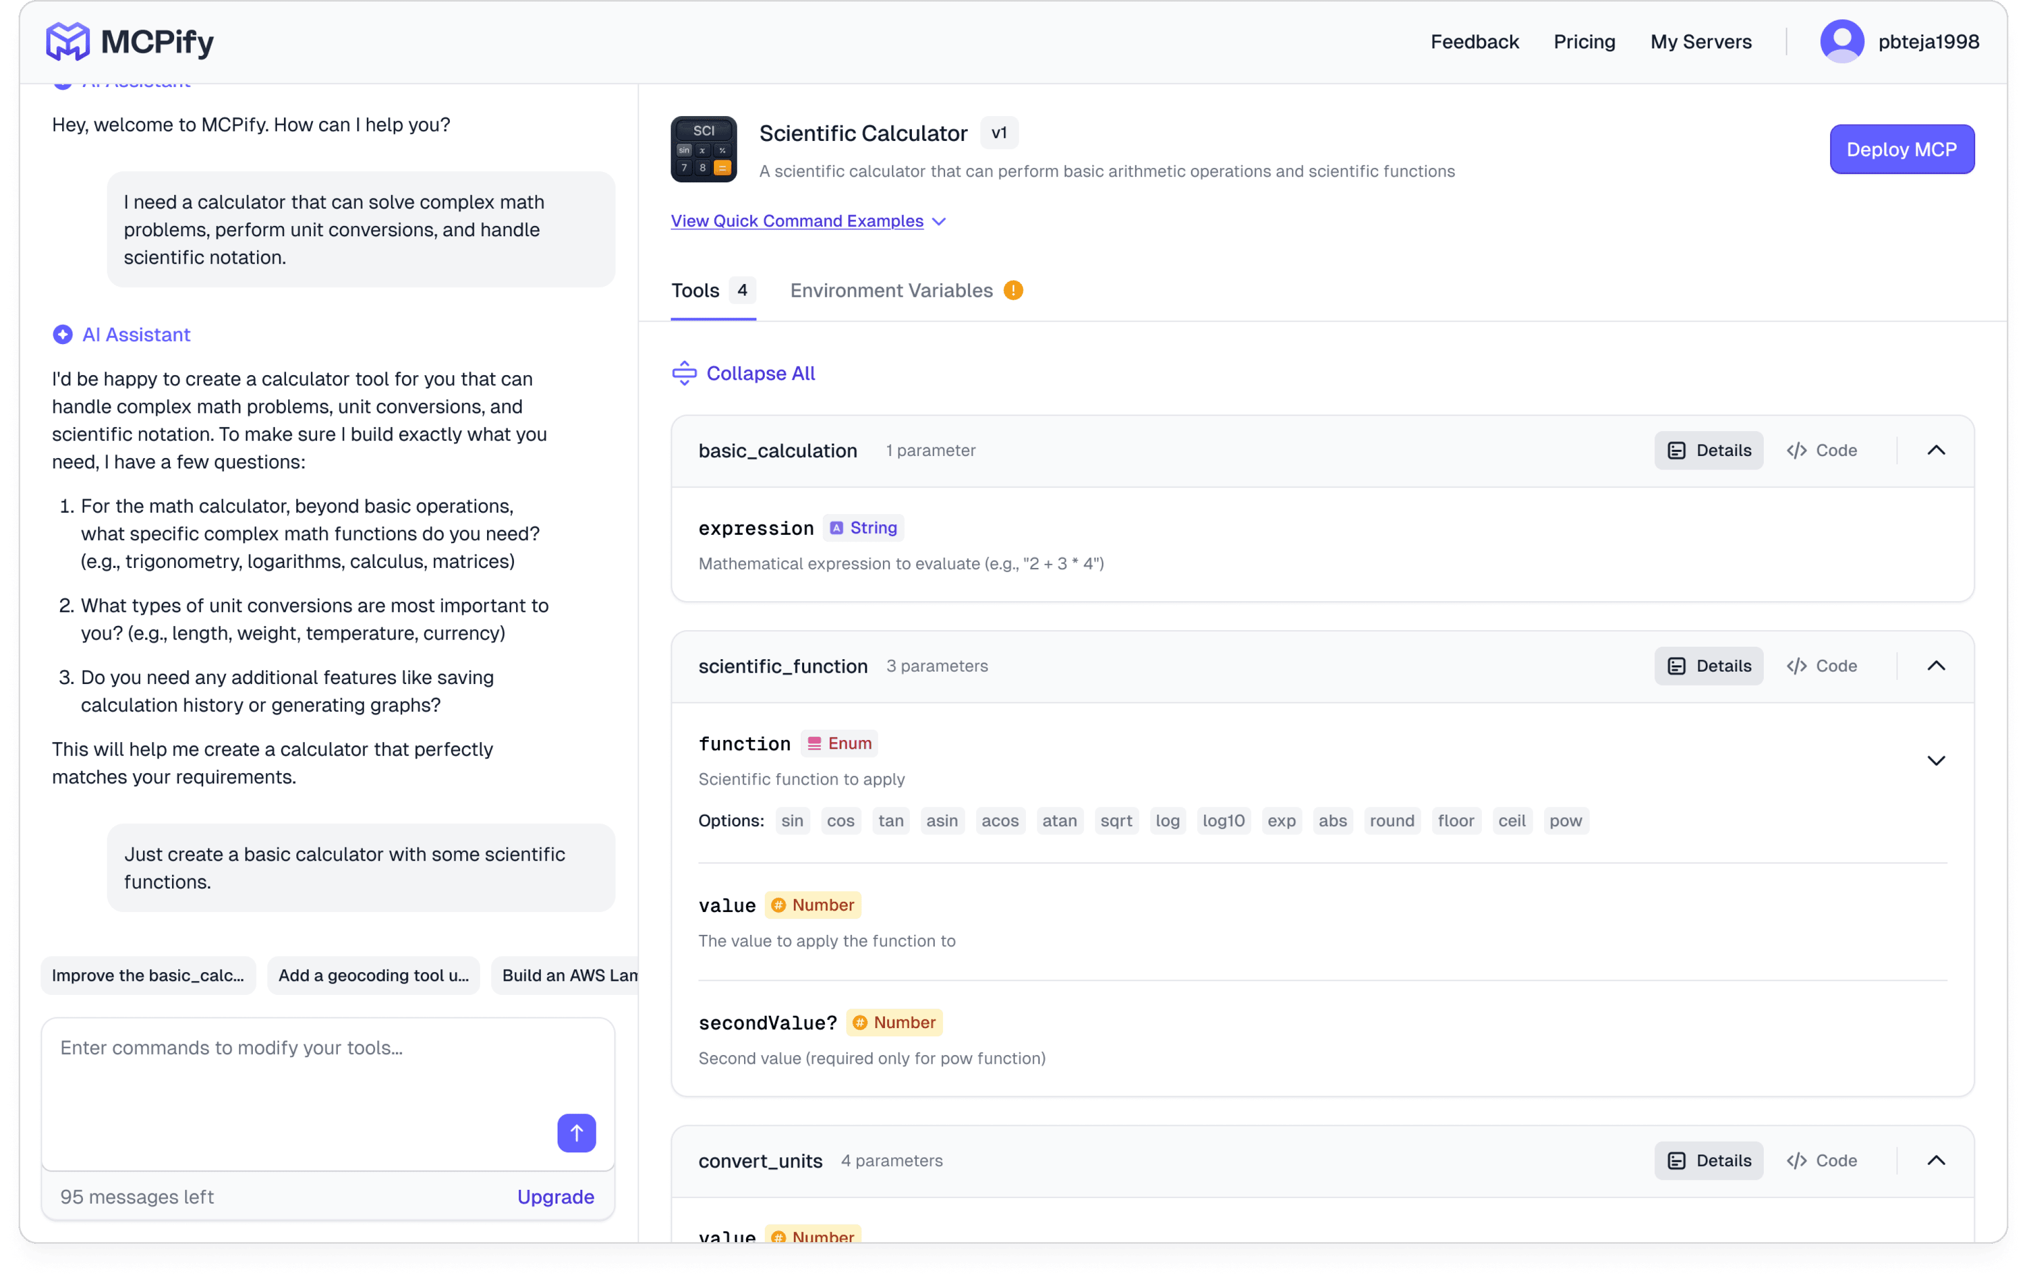Switch basic_calculation to Details view
Viewport: 2027px width, 1281px height.
[1708, 450]
